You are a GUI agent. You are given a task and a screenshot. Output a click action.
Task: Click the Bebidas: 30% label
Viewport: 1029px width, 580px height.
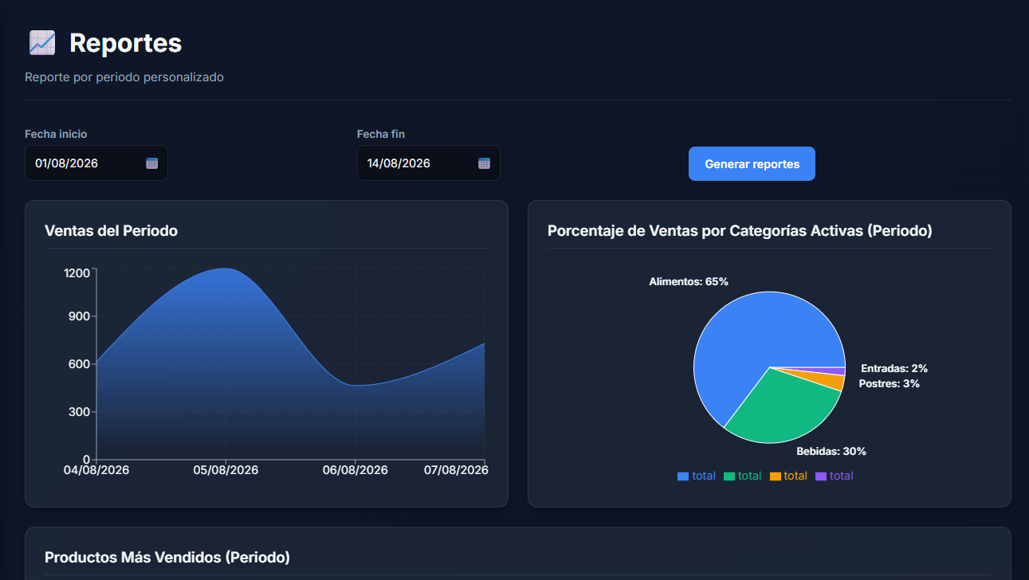coord(831,452)
